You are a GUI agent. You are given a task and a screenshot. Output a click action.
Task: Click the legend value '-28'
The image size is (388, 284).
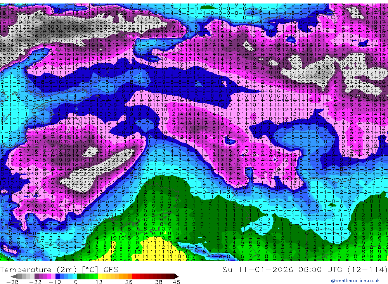[x=12, y=282]
